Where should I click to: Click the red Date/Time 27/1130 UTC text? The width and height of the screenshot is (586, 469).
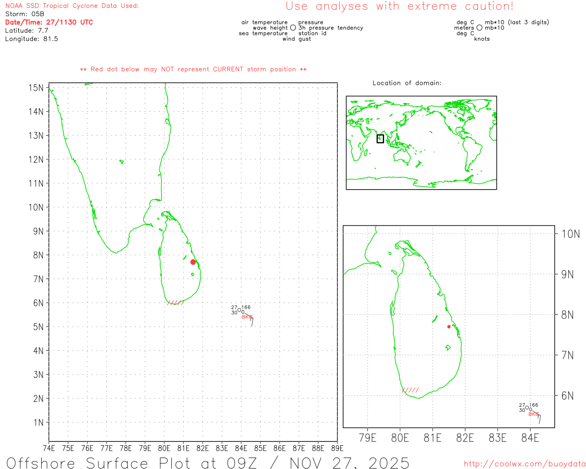tap(49, 22)
